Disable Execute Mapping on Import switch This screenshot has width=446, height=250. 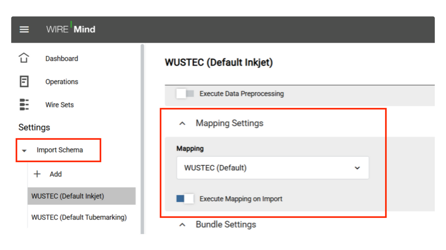coord(185,199)
